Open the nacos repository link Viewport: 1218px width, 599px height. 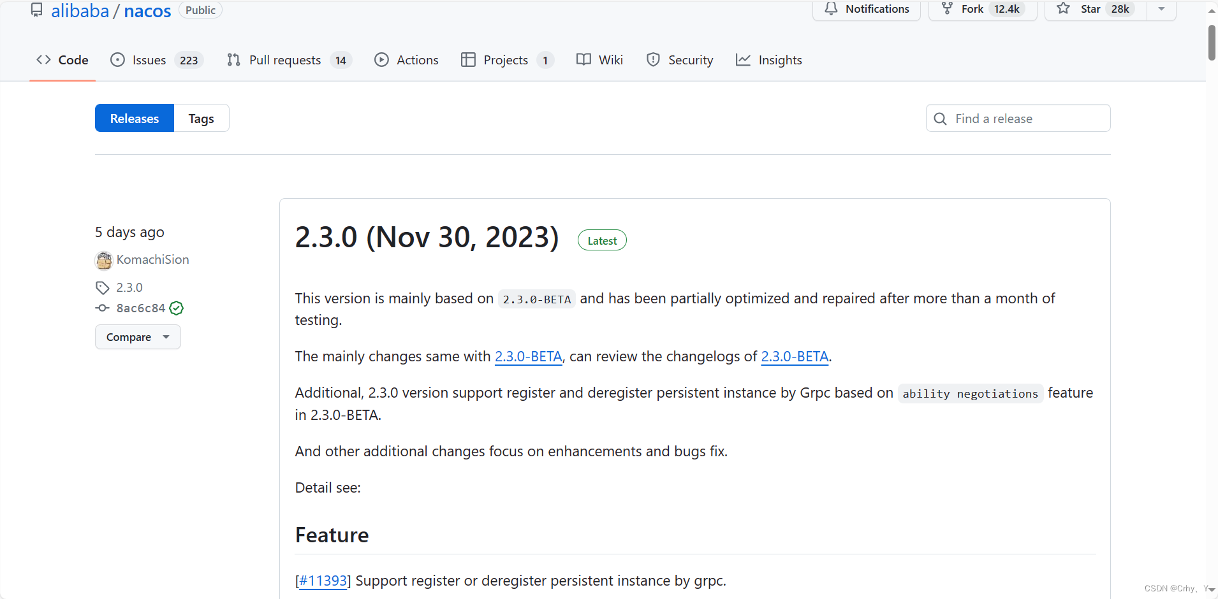[x=147, y=11]
